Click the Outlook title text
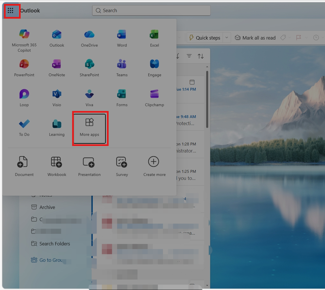 (x=30, y=10)
